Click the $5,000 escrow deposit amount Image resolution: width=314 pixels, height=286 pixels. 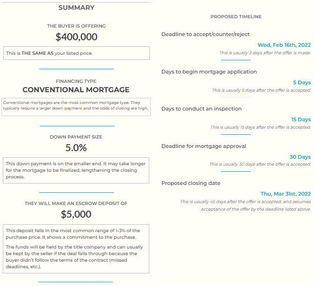click(x=76, y=214)
